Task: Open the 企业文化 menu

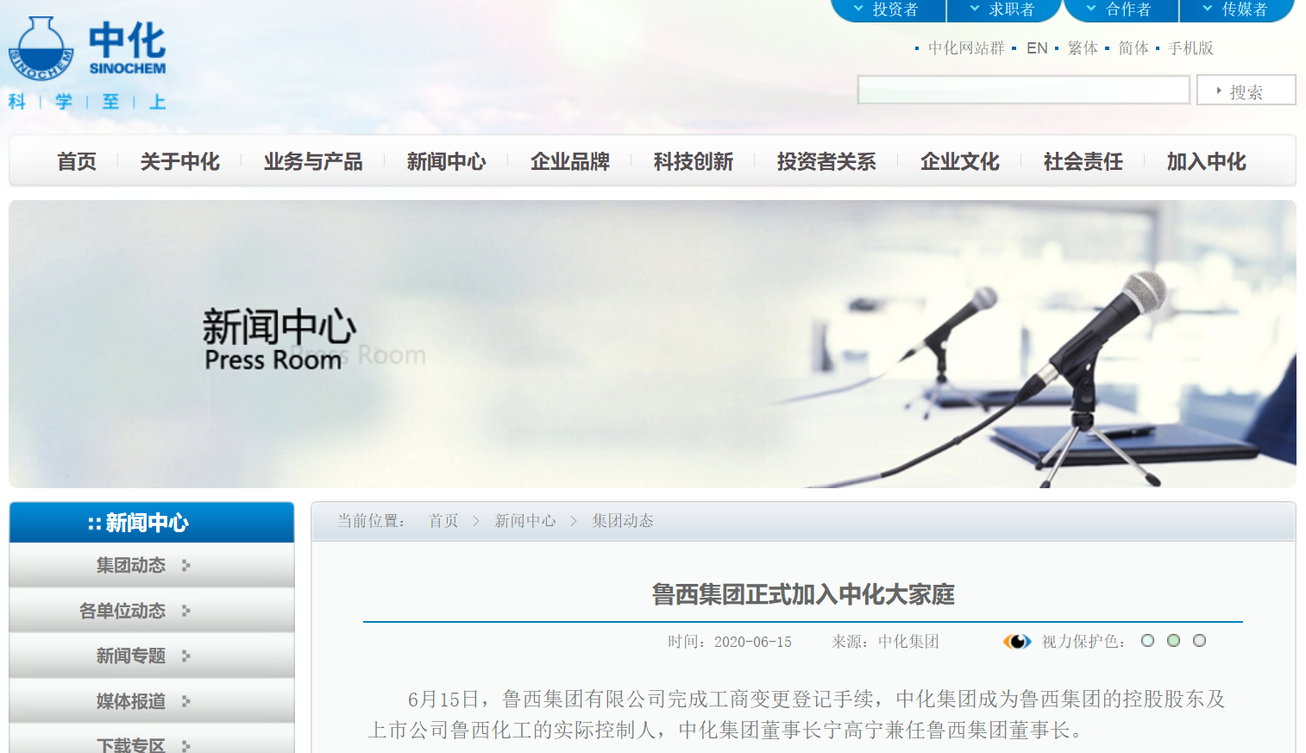Action: point(960,161)
